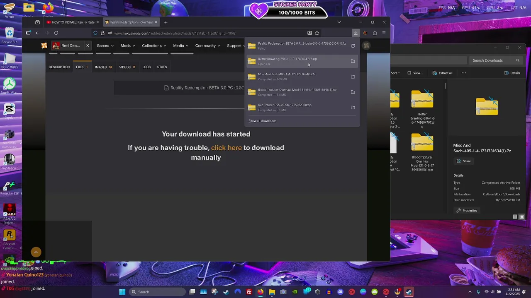Switch to the DESCRIPTION tab

coord(59,67)
